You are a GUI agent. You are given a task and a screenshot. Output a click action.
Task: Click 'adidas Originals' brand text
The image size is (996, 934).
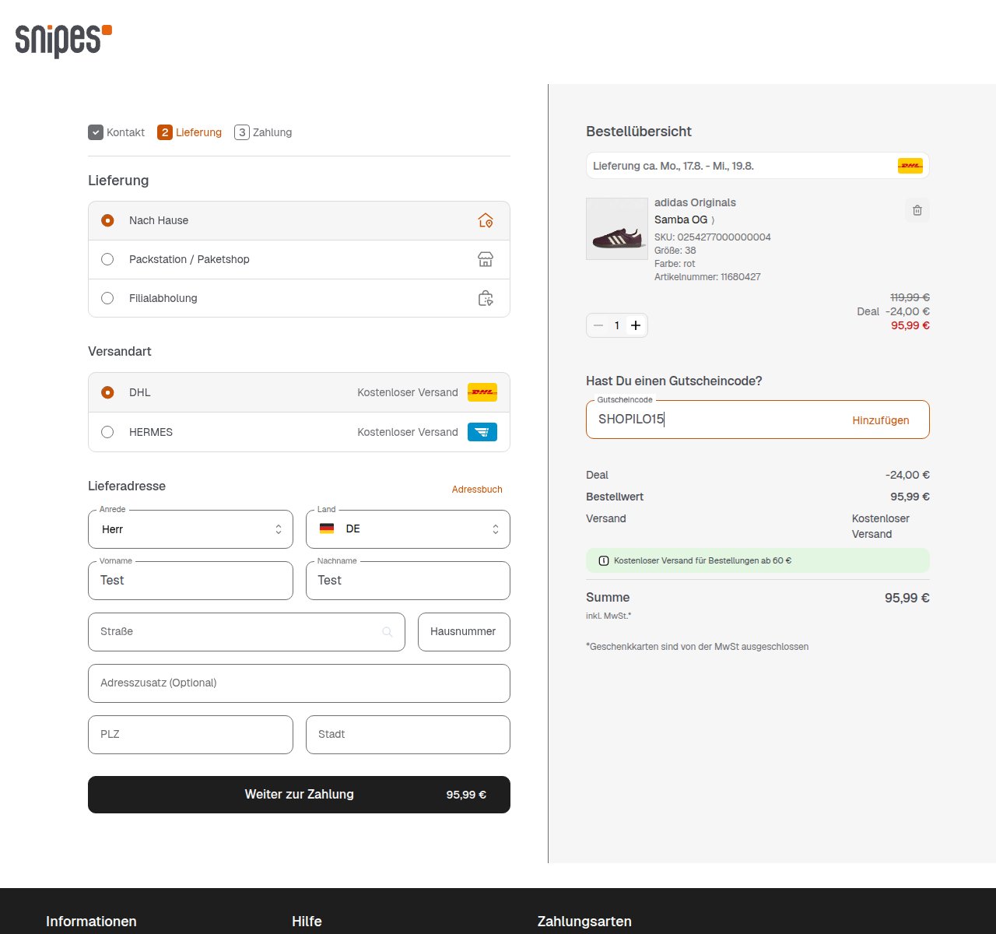695,202
